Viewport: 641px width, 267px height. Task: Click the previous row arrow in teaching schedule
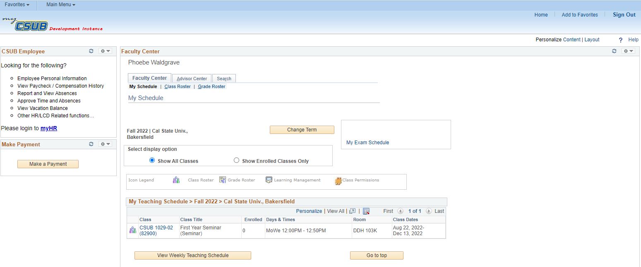click(400, 211)
